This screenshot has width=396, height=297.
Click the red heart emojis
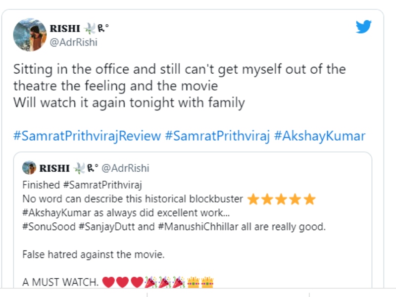pyautogui.click(x=122, y=283)
